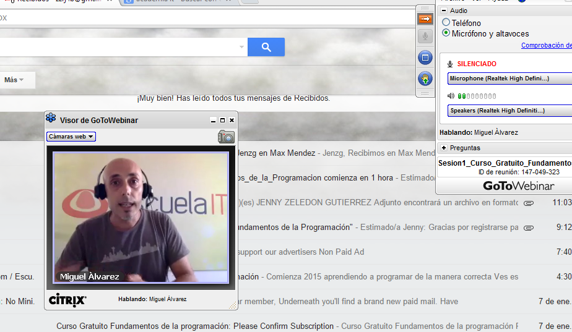Take a snapshot with the camera icon

click(x=226, y=137)
